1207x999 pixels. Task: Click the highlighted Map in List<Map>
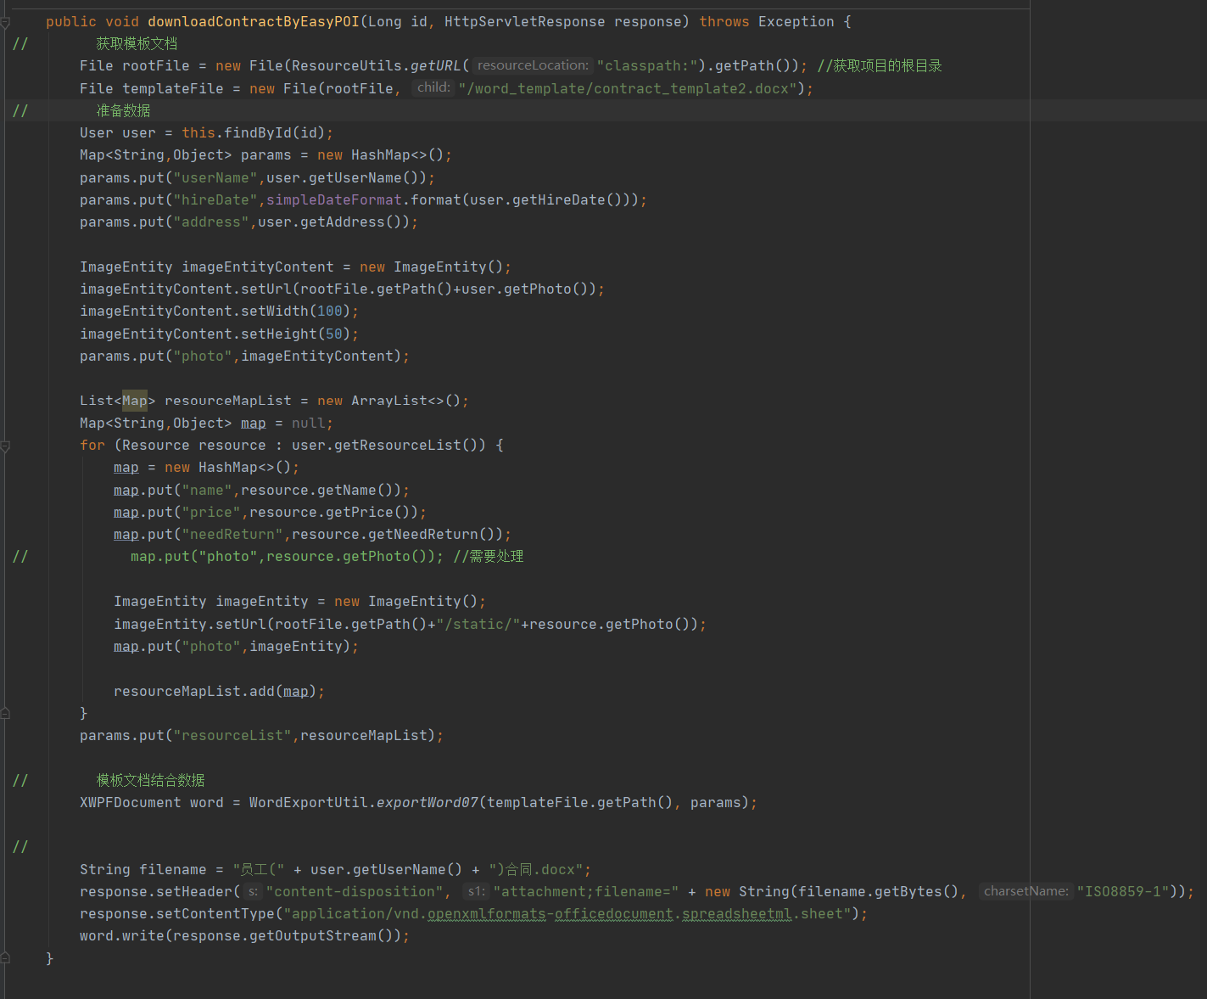(135, 401)
